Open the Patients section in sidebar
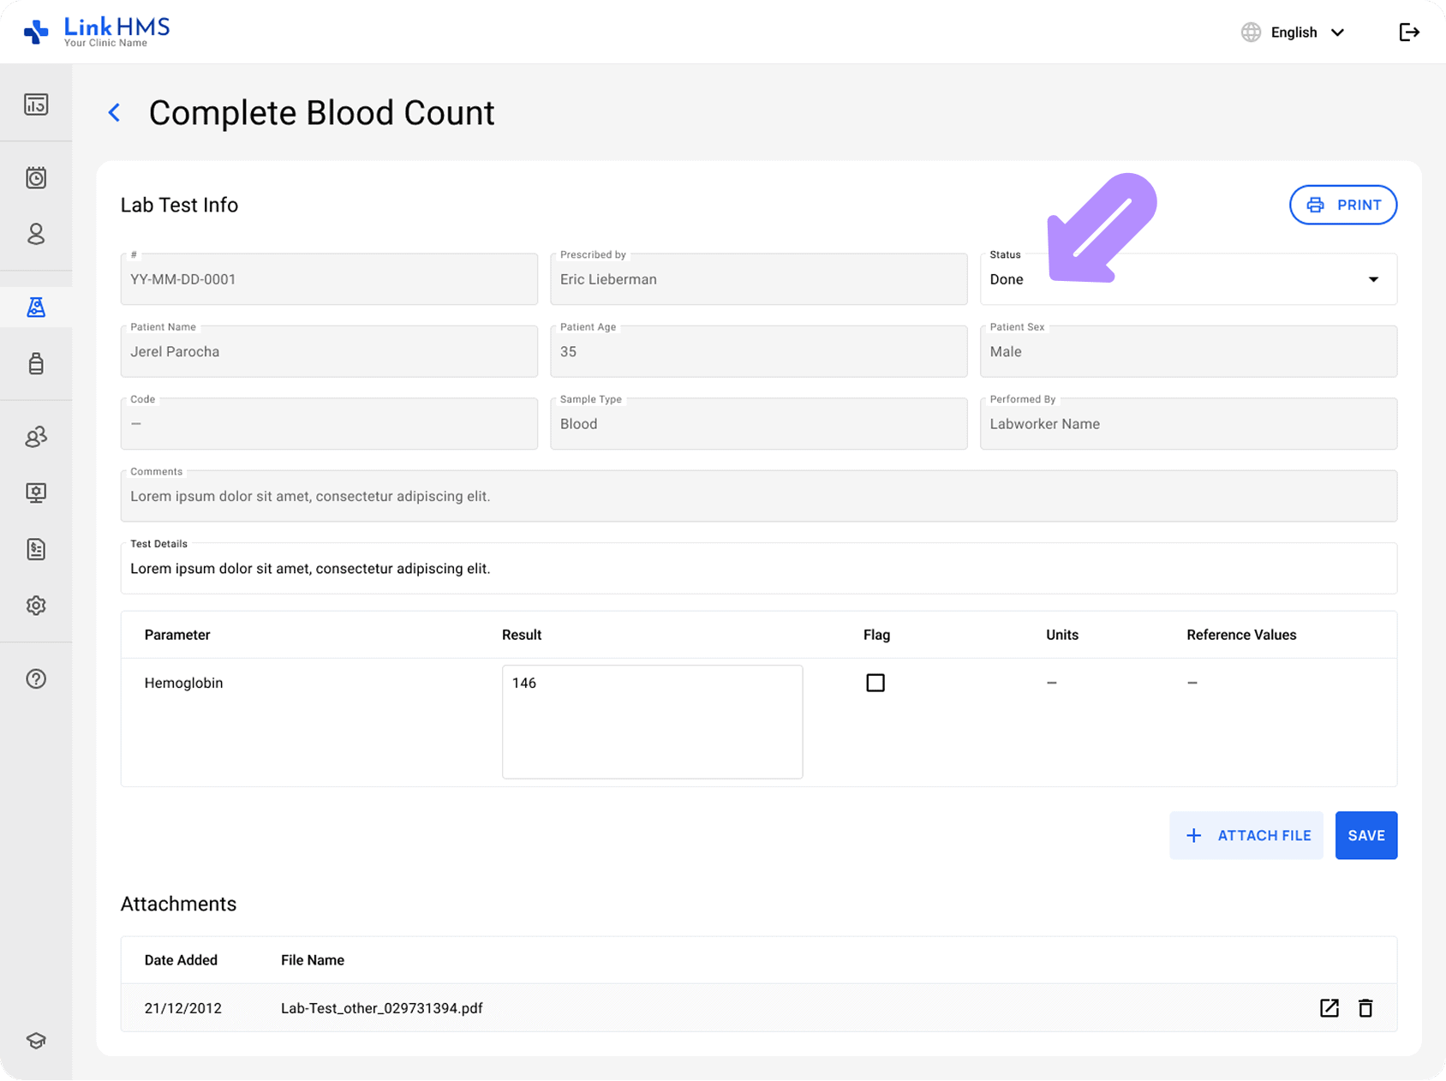Viewport: 1446px width, 1081px height. pyautogui.click(x=36, y=234)
